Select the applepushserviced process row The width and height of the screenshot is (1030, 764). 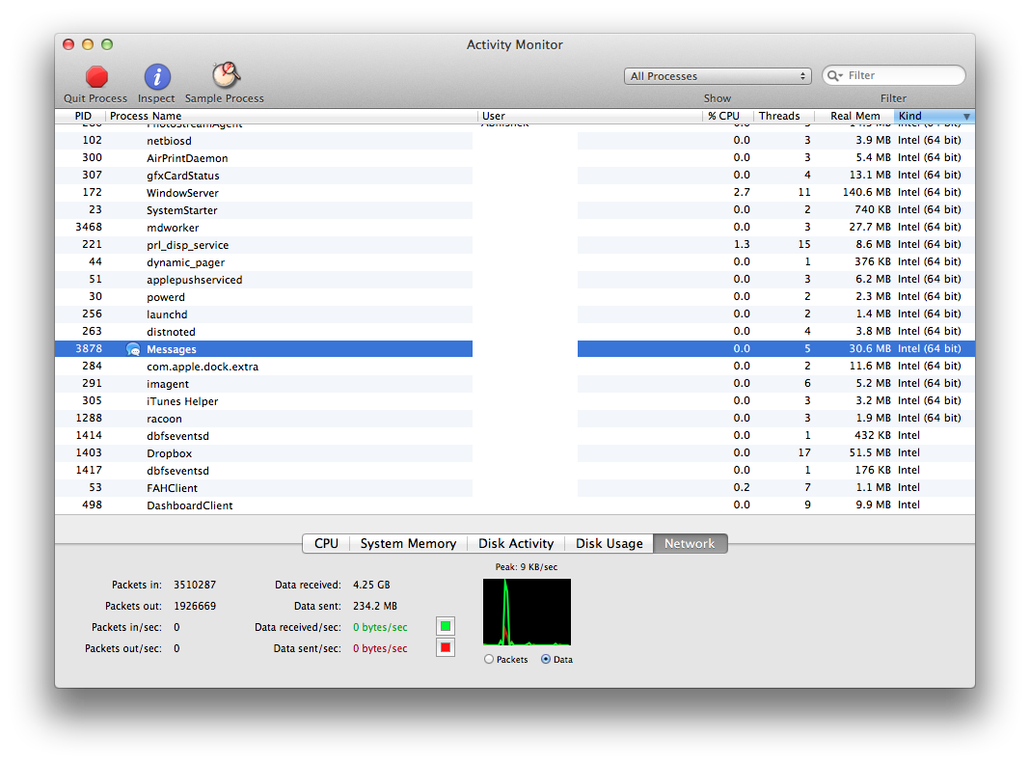click(x=514, y=279)
